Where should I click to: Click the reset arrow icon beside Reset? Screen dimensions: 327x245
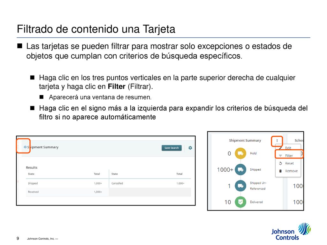280,163
